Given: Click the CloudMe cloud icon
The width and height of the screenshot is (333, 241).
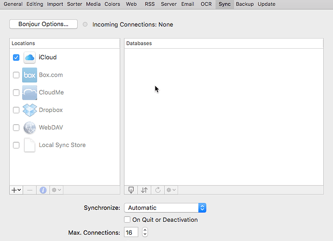Looking at the screenshot, I should (x=29, y=93).
